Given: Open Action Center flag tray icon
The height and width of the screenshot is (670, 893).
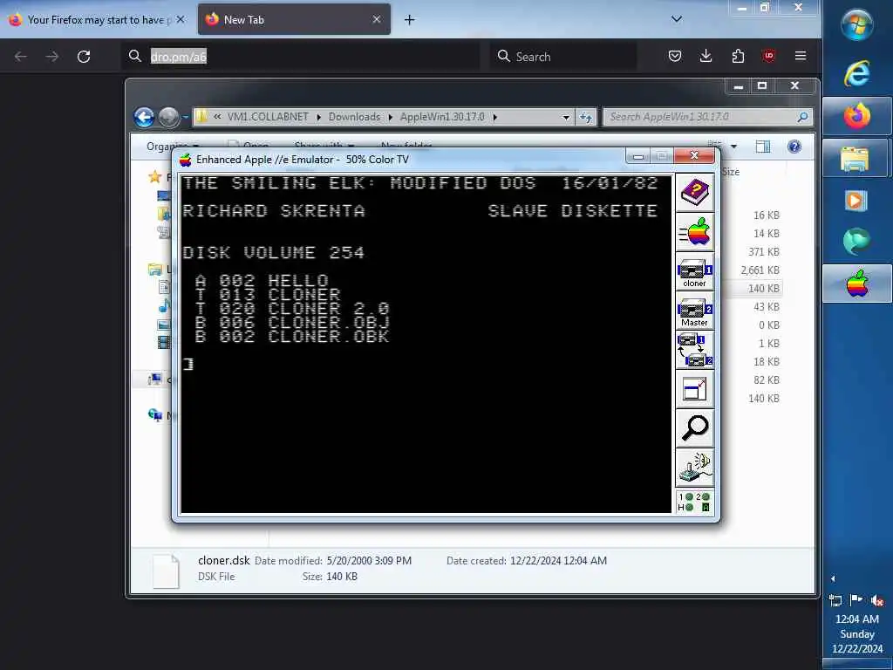Looking at the screenshot, I should coord(856,599).
